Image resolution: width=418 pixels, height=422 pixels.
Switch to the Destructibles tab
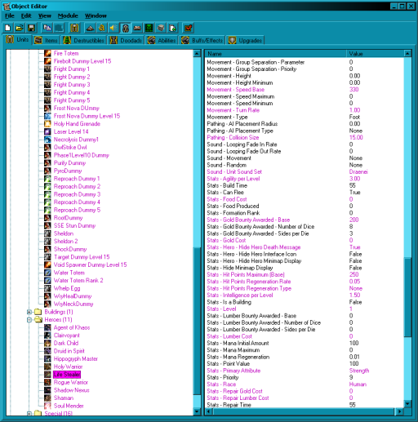(x=83, y=41)
